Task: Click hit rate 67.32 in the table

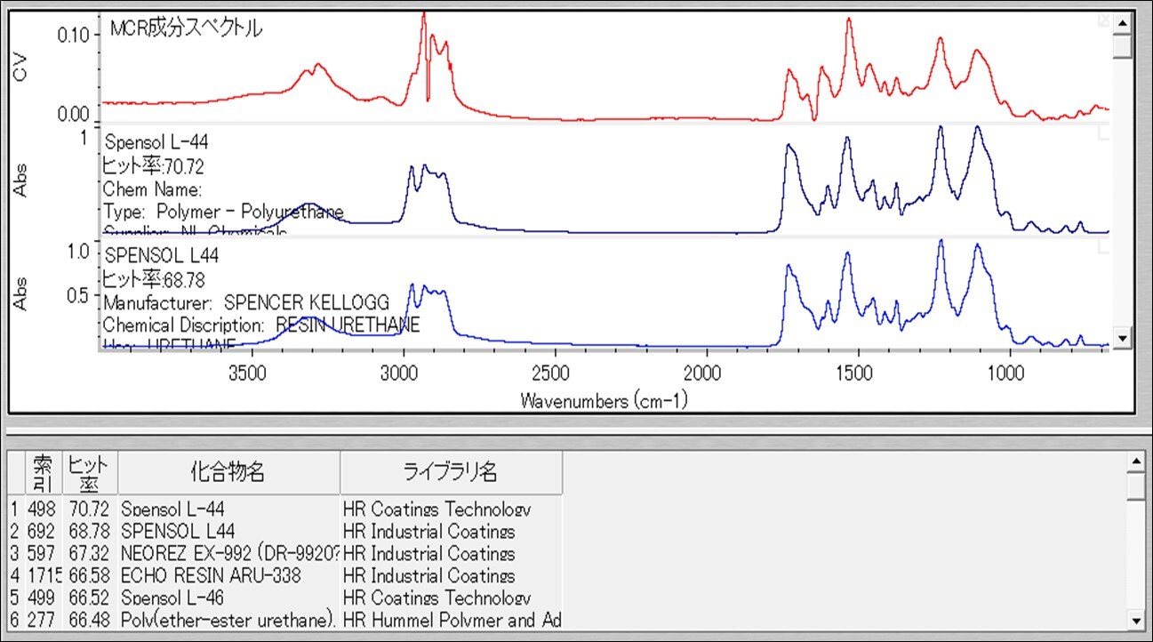Action: pos(89,554)
